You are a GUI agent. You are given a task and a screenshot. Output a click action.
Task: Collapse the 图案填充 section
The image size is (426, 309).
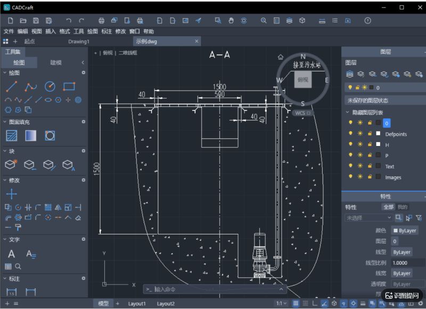pos(5,122)
